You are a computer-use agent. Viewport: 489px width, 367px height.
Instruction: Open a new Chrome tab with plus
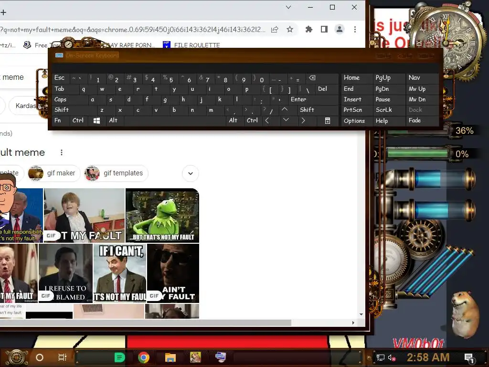3,12
